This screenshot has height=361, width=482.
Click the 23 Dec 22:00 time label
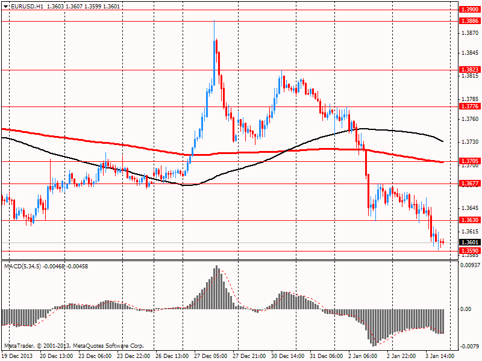[134, 356]
